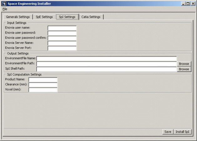Open the Catia Settings tab
The width and height of the screenshot is (197, 141).
pos(91,17)
